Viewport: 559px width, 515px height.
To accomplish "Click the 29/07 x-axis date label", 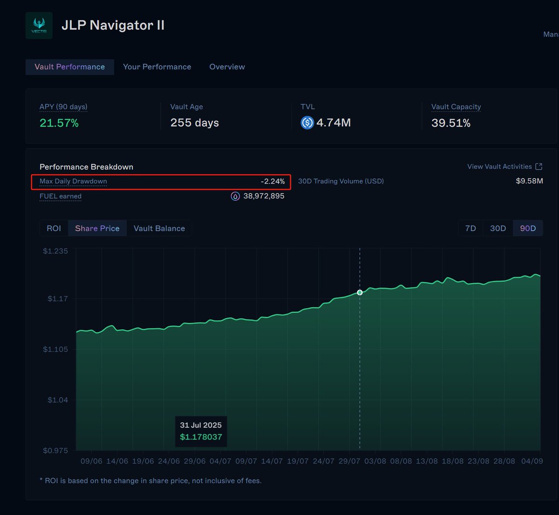I will [349, 461].
